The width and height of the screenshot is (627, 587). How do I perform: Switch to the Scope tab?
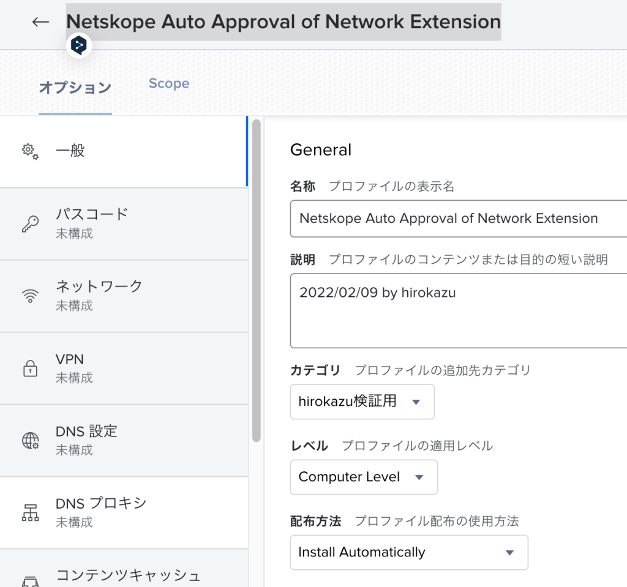coord(169,83)
